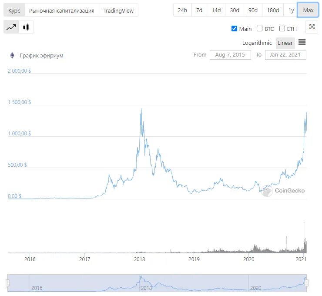Screen dimensions: 322x296
Task: Open fullscreen chart expand icon
Action: pyautogui.click(x=312, y=27)
